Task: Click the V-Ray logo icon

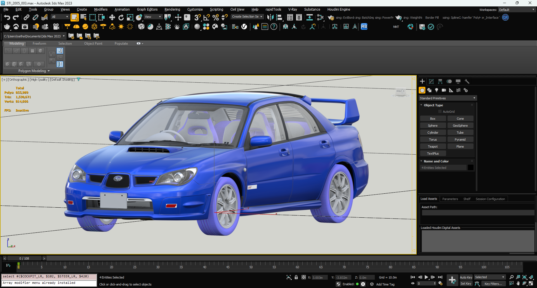Action: point(244,27)
